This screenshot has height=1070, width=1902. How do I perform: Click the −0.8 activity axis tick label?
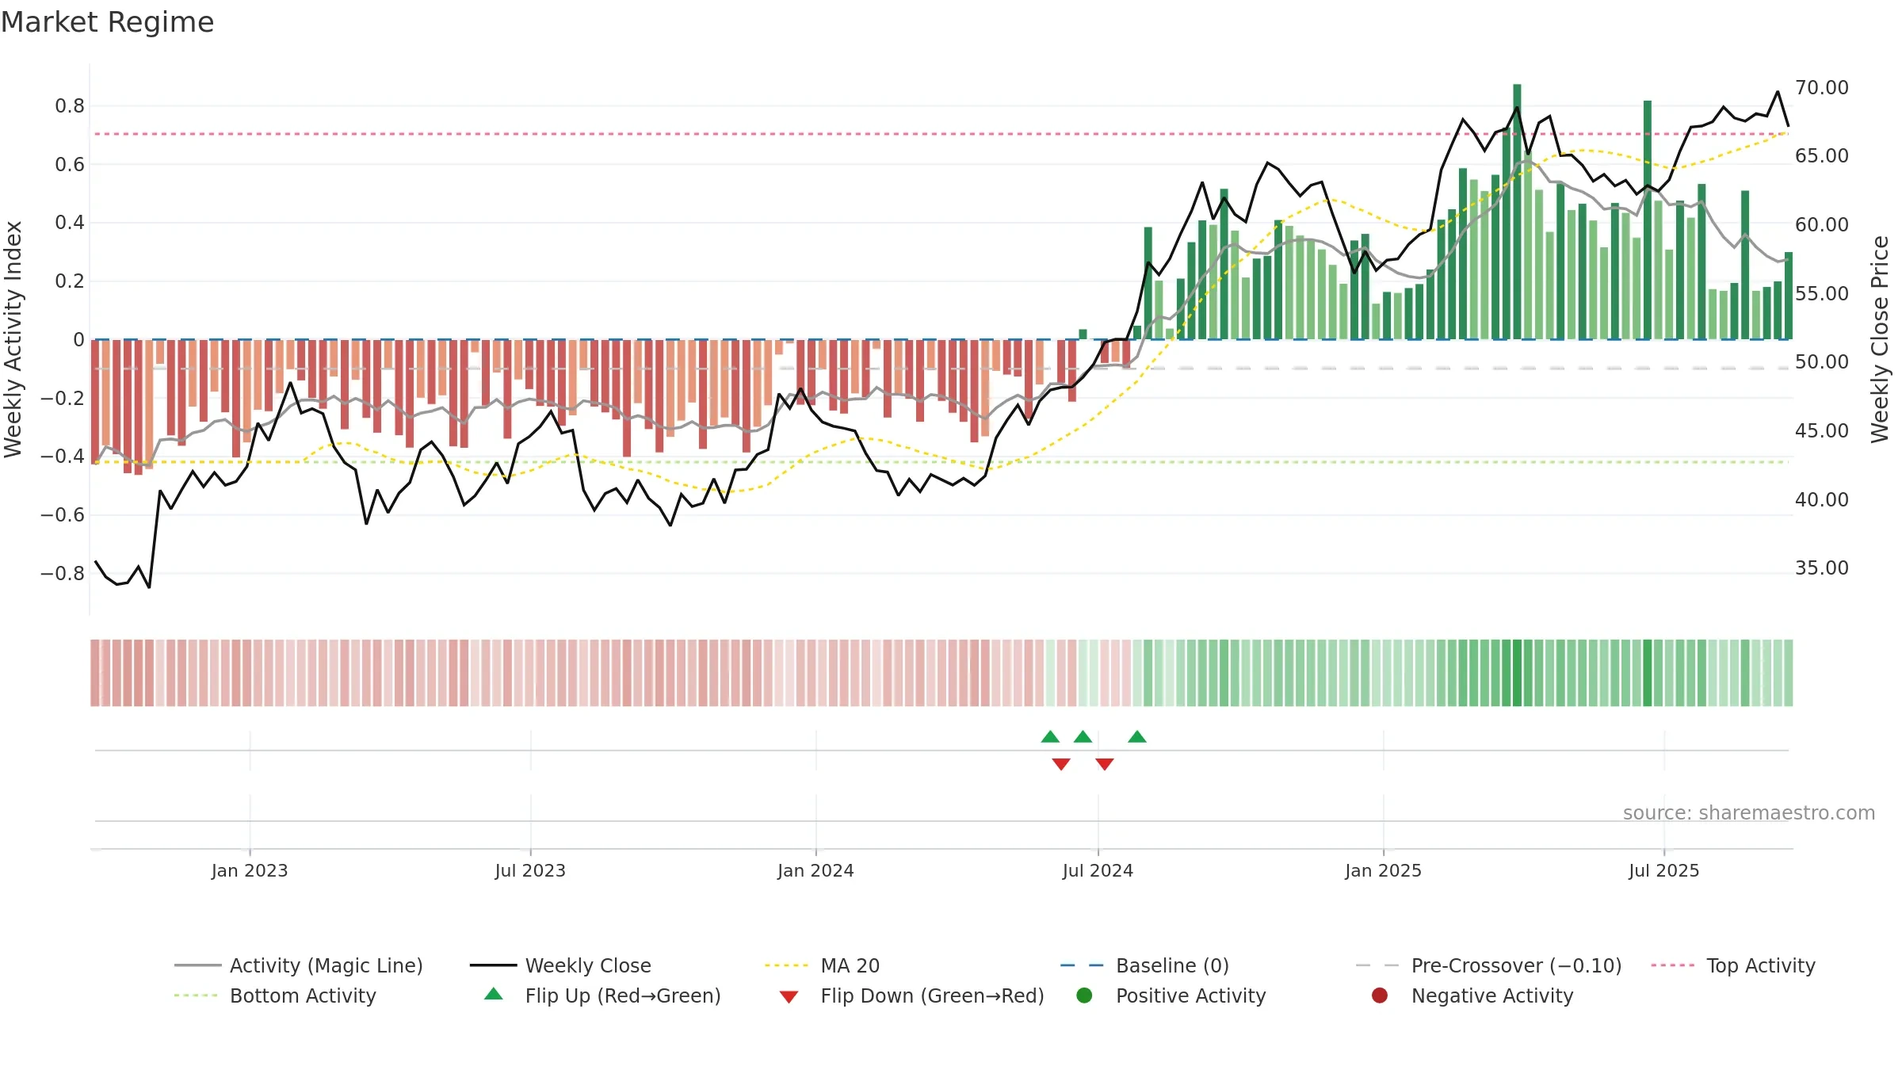pyautogui.click(x=63, y=573)
